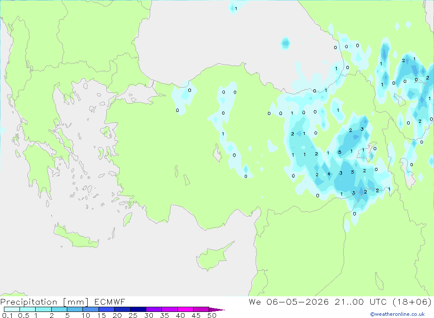Select the 30–35 mm violet swatch
Screen dimensions: 434x318
[154, 309]
